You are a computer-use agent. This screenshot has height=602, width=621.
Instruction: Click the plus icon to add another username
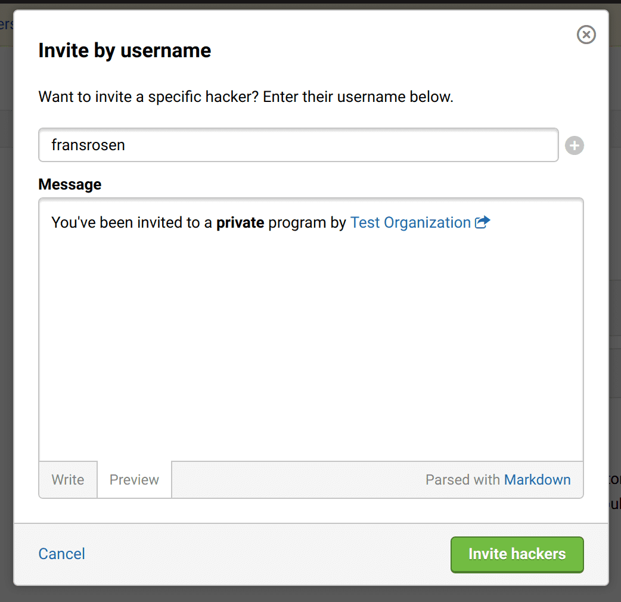tap(575, 145)
